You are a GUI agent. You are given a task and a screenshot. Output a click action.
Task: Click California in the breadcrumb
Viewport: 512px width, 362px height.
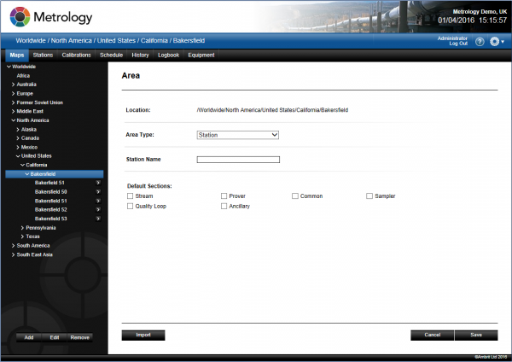(154, 41)
